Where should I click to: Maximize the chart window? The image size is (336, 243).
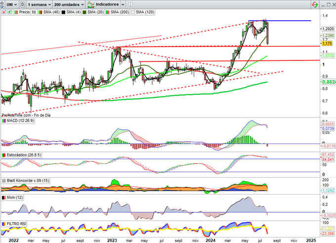329,4
